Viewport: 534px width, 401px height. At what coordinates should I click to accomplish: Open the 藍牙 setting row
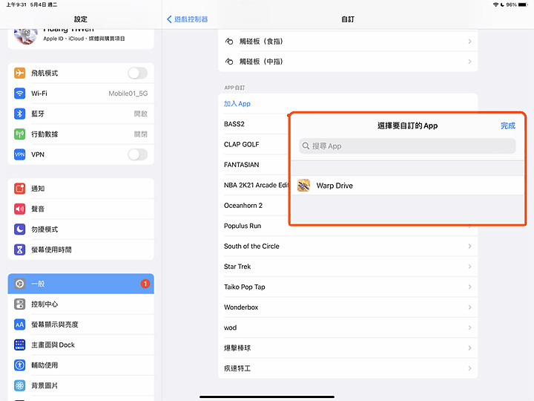(81, 114)
